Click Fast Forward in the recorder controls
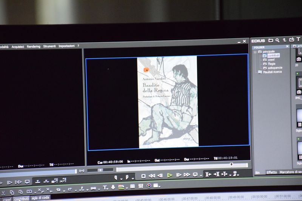This screenshot has height=201, width=302. pyautogui.click(x=187, y=175)
